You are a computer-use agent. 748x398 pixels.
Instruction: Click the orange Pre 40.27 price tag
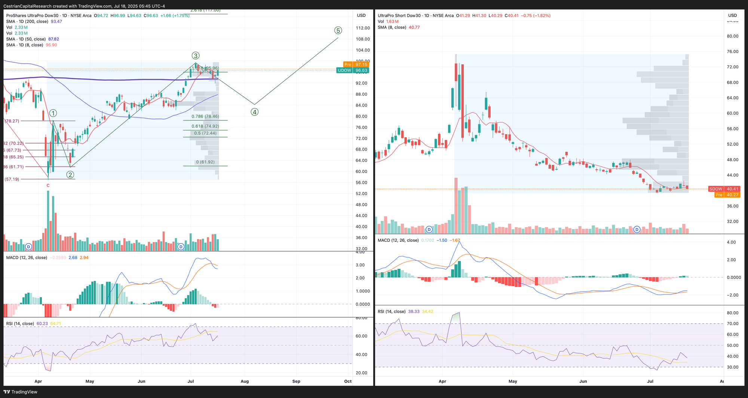[x=727, y=195]
